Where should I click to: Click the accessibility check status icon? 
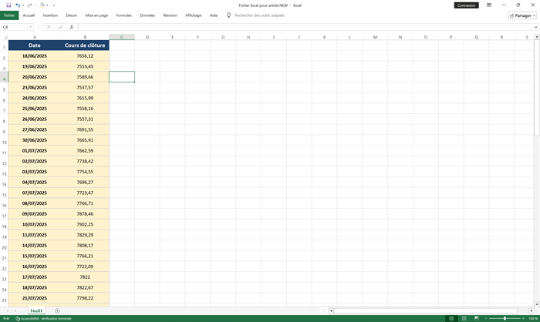pyautogui.click(x=18, y=318)
